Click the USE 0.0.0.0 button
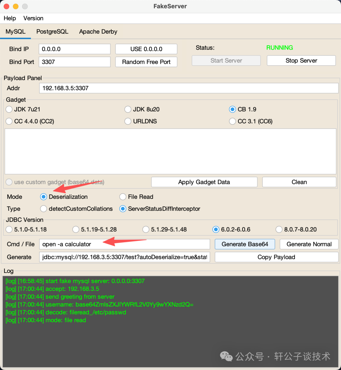 (x=146, y=49)
